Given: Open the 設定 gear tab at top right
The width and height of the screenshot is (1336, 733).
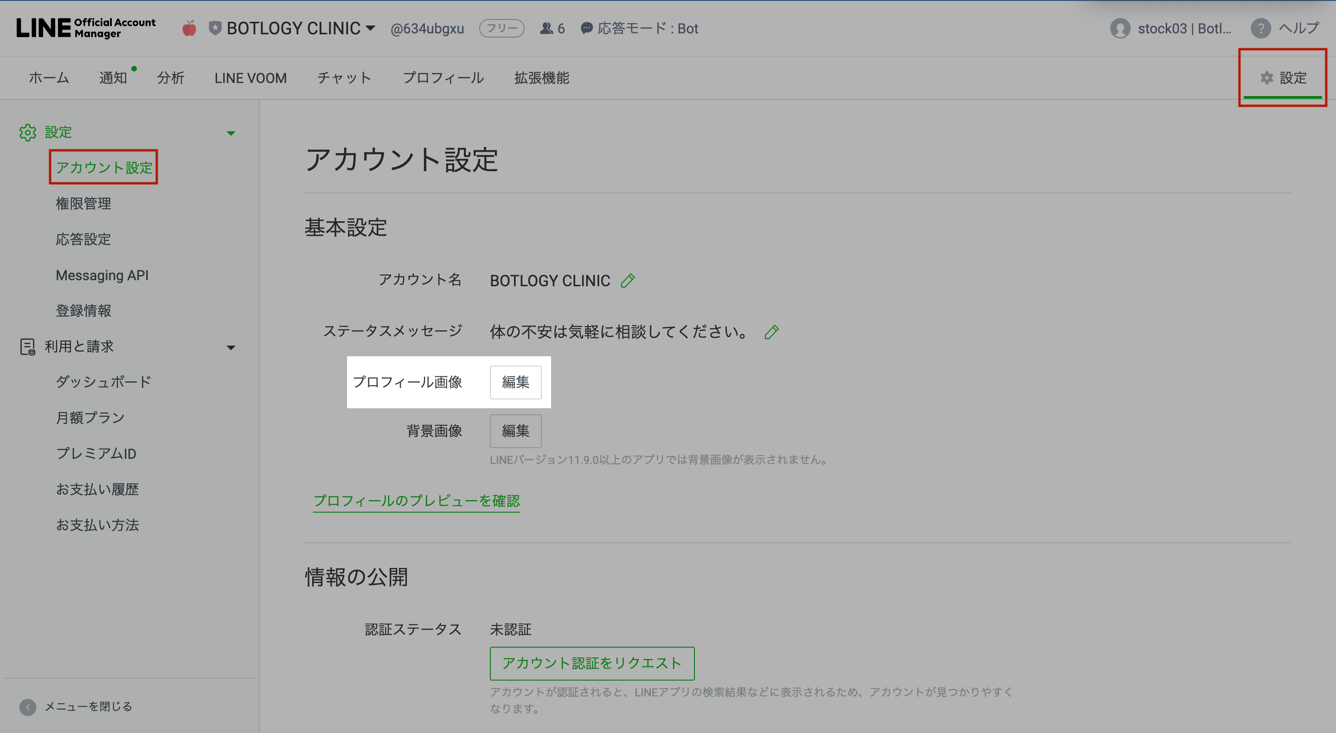Looking at the screenshot, I should pyautogui.click(x=1283, y=78).
